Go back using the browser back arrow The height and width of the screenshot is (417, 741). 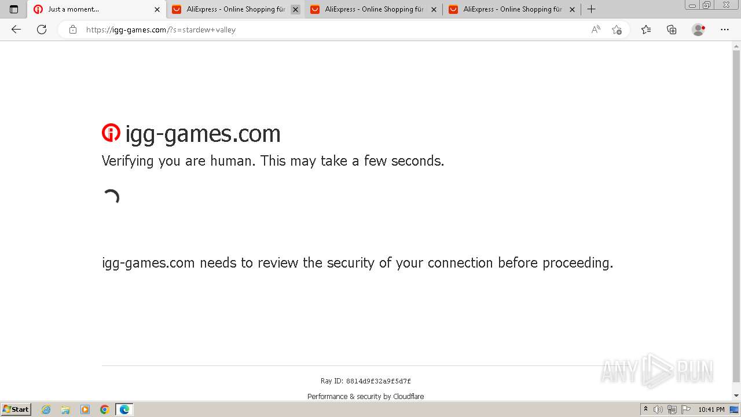tap(16, 30)
